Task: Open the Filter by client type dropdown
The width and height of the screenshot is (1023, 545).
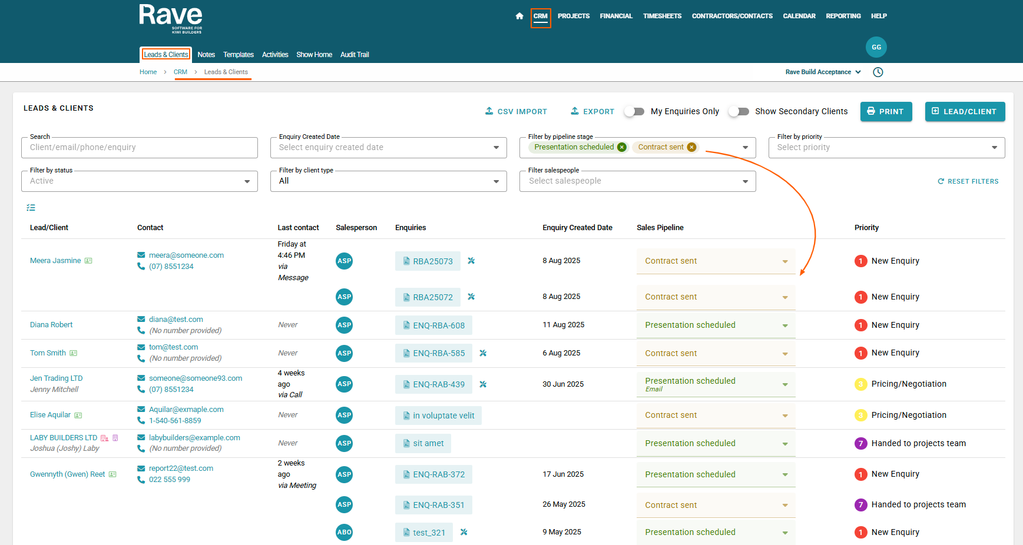Action: pyautogui.click(x=389, y=181)
